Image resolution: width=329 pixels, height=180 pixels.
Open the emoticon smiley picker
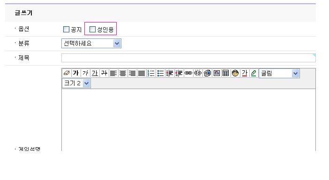pyautogui.click(x=235, y=73)
